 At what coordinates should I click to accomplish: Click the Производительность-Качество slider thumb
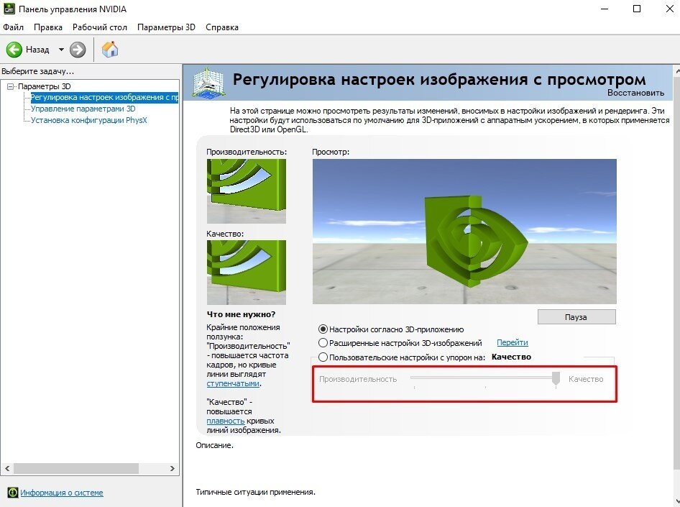point(556,378)
